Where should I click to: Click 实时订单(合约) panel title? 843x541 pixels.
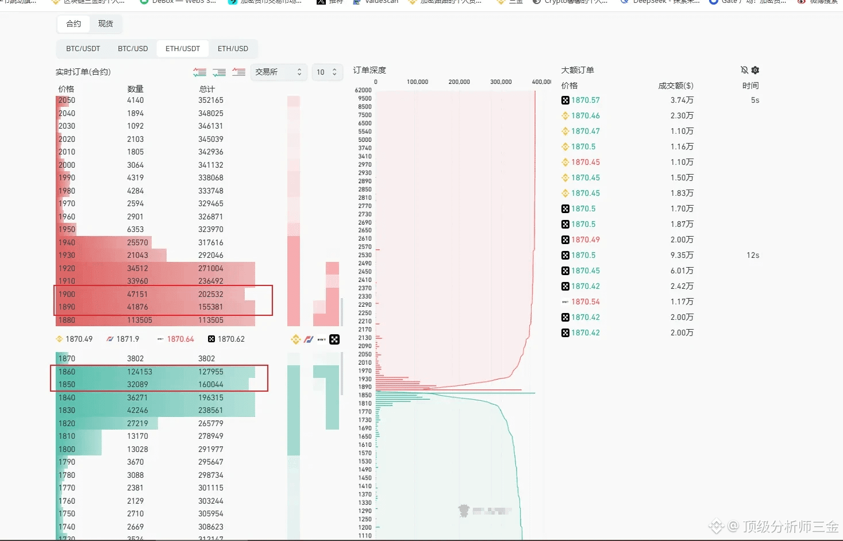click(x=83, y=72)
